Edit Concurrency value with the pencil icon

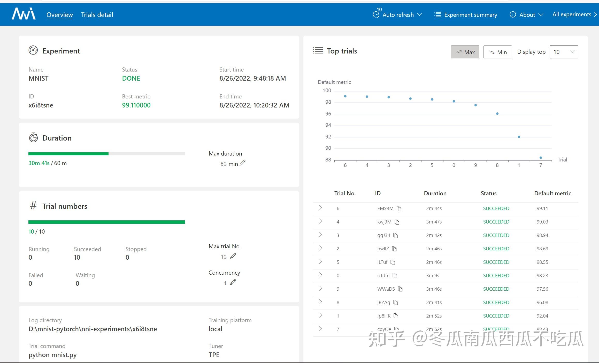(233, 282)
